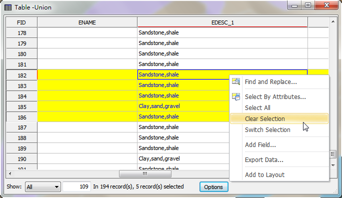Select row header for FID 179

pyautogui.click(x=21, y=43)
